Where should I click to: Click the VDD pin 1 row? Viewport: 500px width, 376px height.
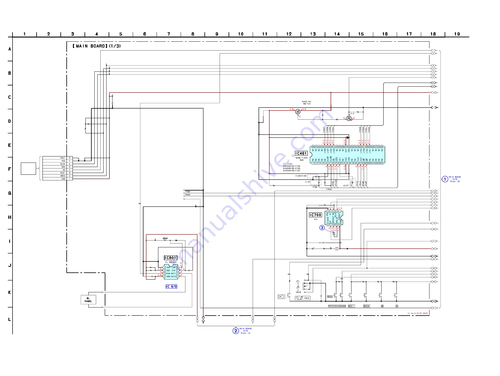[x=58, y=179]
